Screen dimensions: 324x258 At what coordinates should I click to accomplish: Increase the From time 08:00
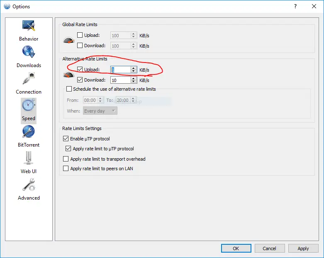click(100, 99)
